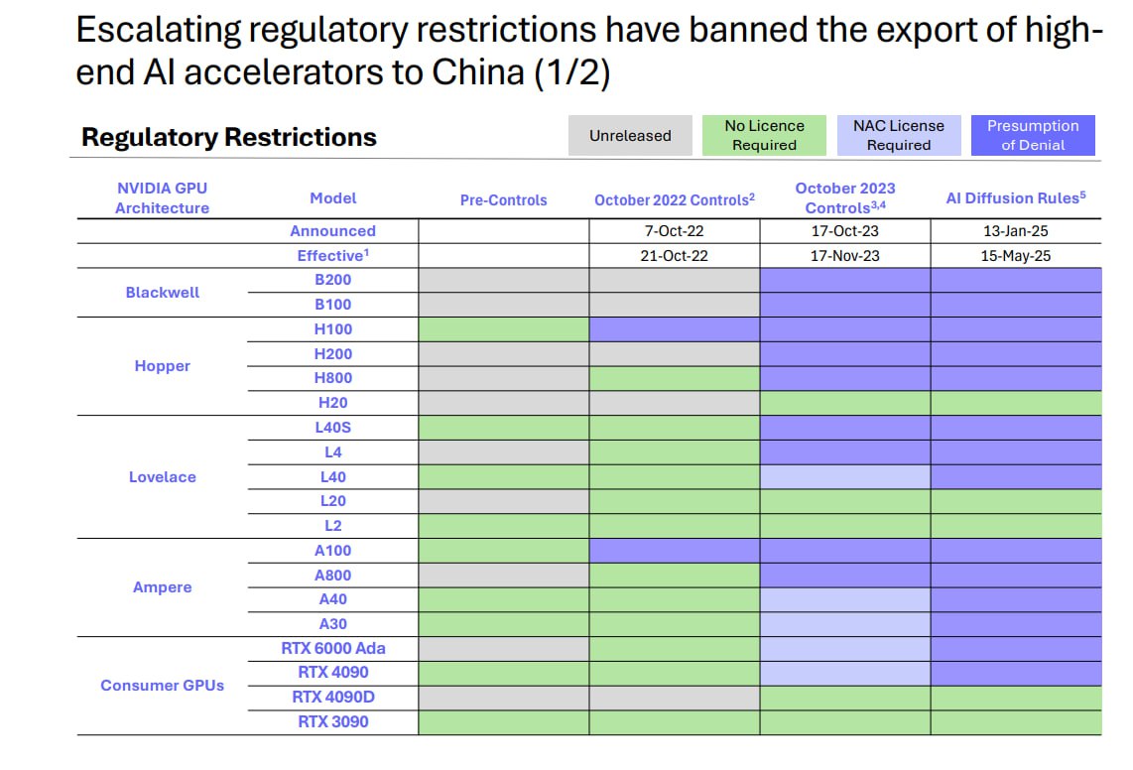Select the AI Diffusion Rules header
This screenshot has height=770, width=1133.
[1016, 197]
